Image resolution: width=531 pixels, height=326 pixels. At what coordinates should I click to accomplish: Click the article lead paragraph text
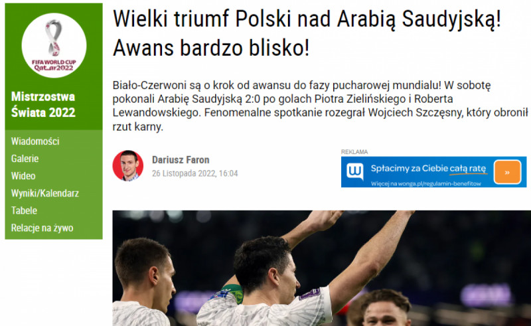click(320, 106)
